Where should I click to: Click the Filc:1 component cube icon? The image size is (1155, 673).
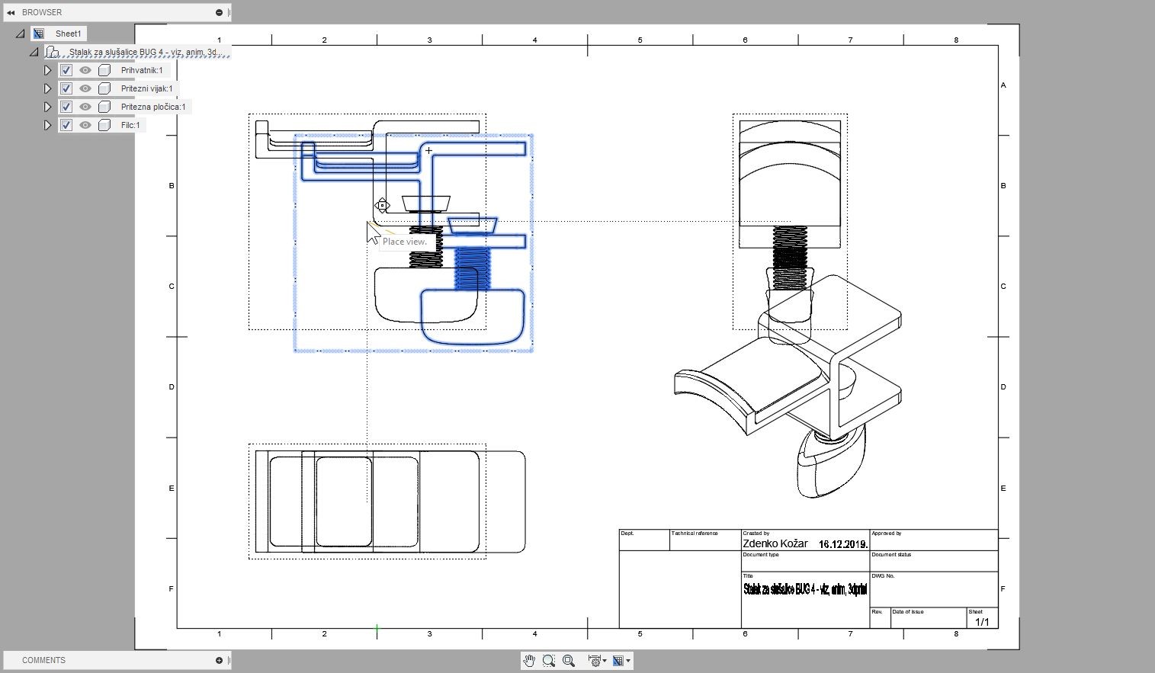point(104,125)
